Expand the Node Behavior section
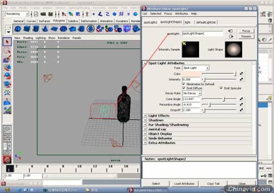 (145, 138)
